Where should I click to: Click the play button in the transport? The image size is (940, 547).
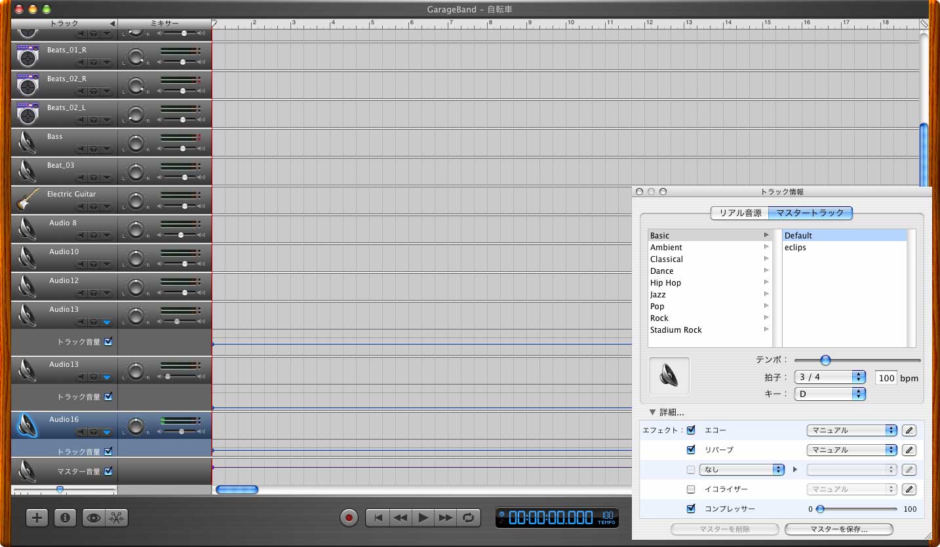(423, 518)
